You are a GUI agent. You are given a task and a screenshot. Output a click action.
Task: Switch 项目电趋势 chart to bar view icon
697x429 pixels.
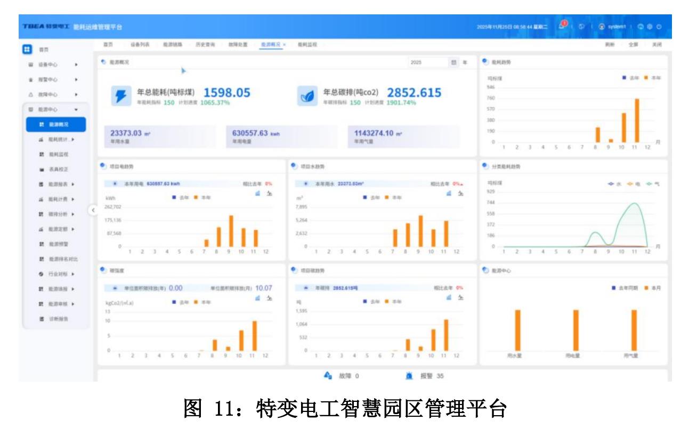(x=258, y=193)
